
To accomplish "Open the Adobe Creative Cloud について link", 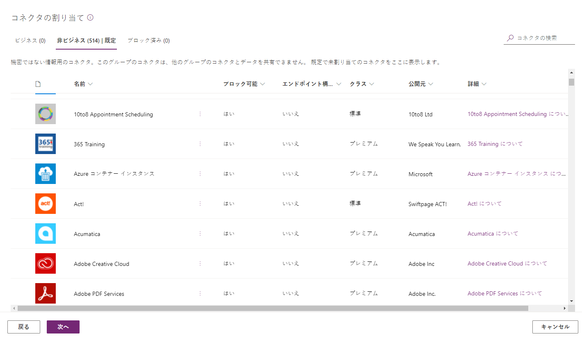I will coord(507,263).
